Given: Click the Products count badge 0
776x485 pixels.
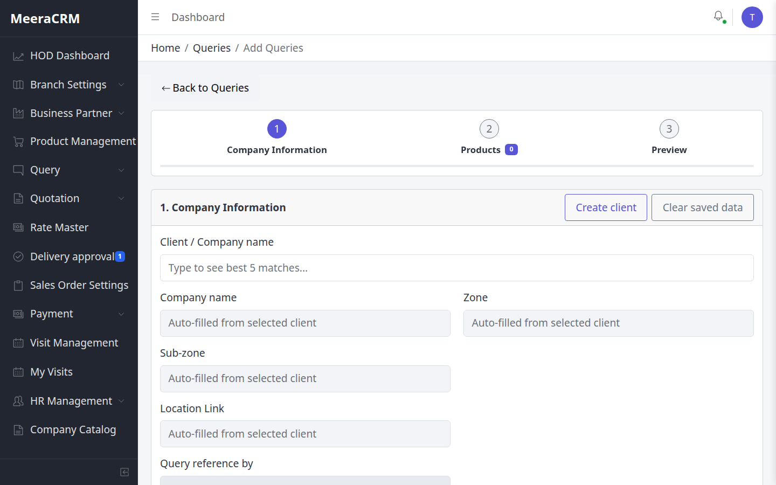Looking at the screenshot, I should (511, 149).
